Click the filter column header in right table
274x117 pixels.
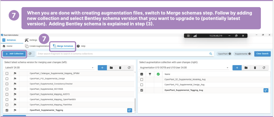[x=150, y=74]
